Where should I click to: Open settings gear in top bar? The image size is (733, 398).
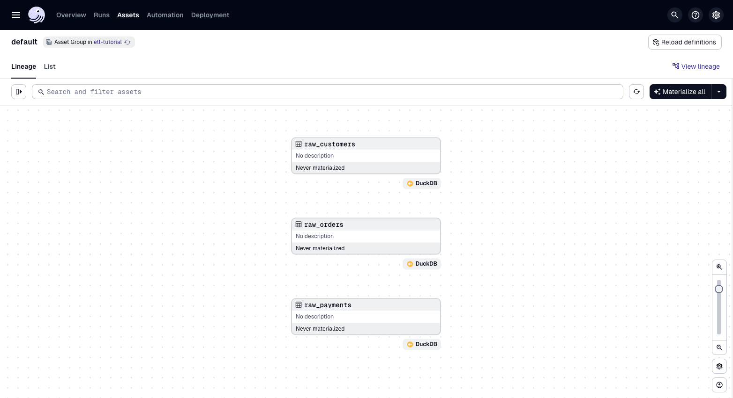716,15
